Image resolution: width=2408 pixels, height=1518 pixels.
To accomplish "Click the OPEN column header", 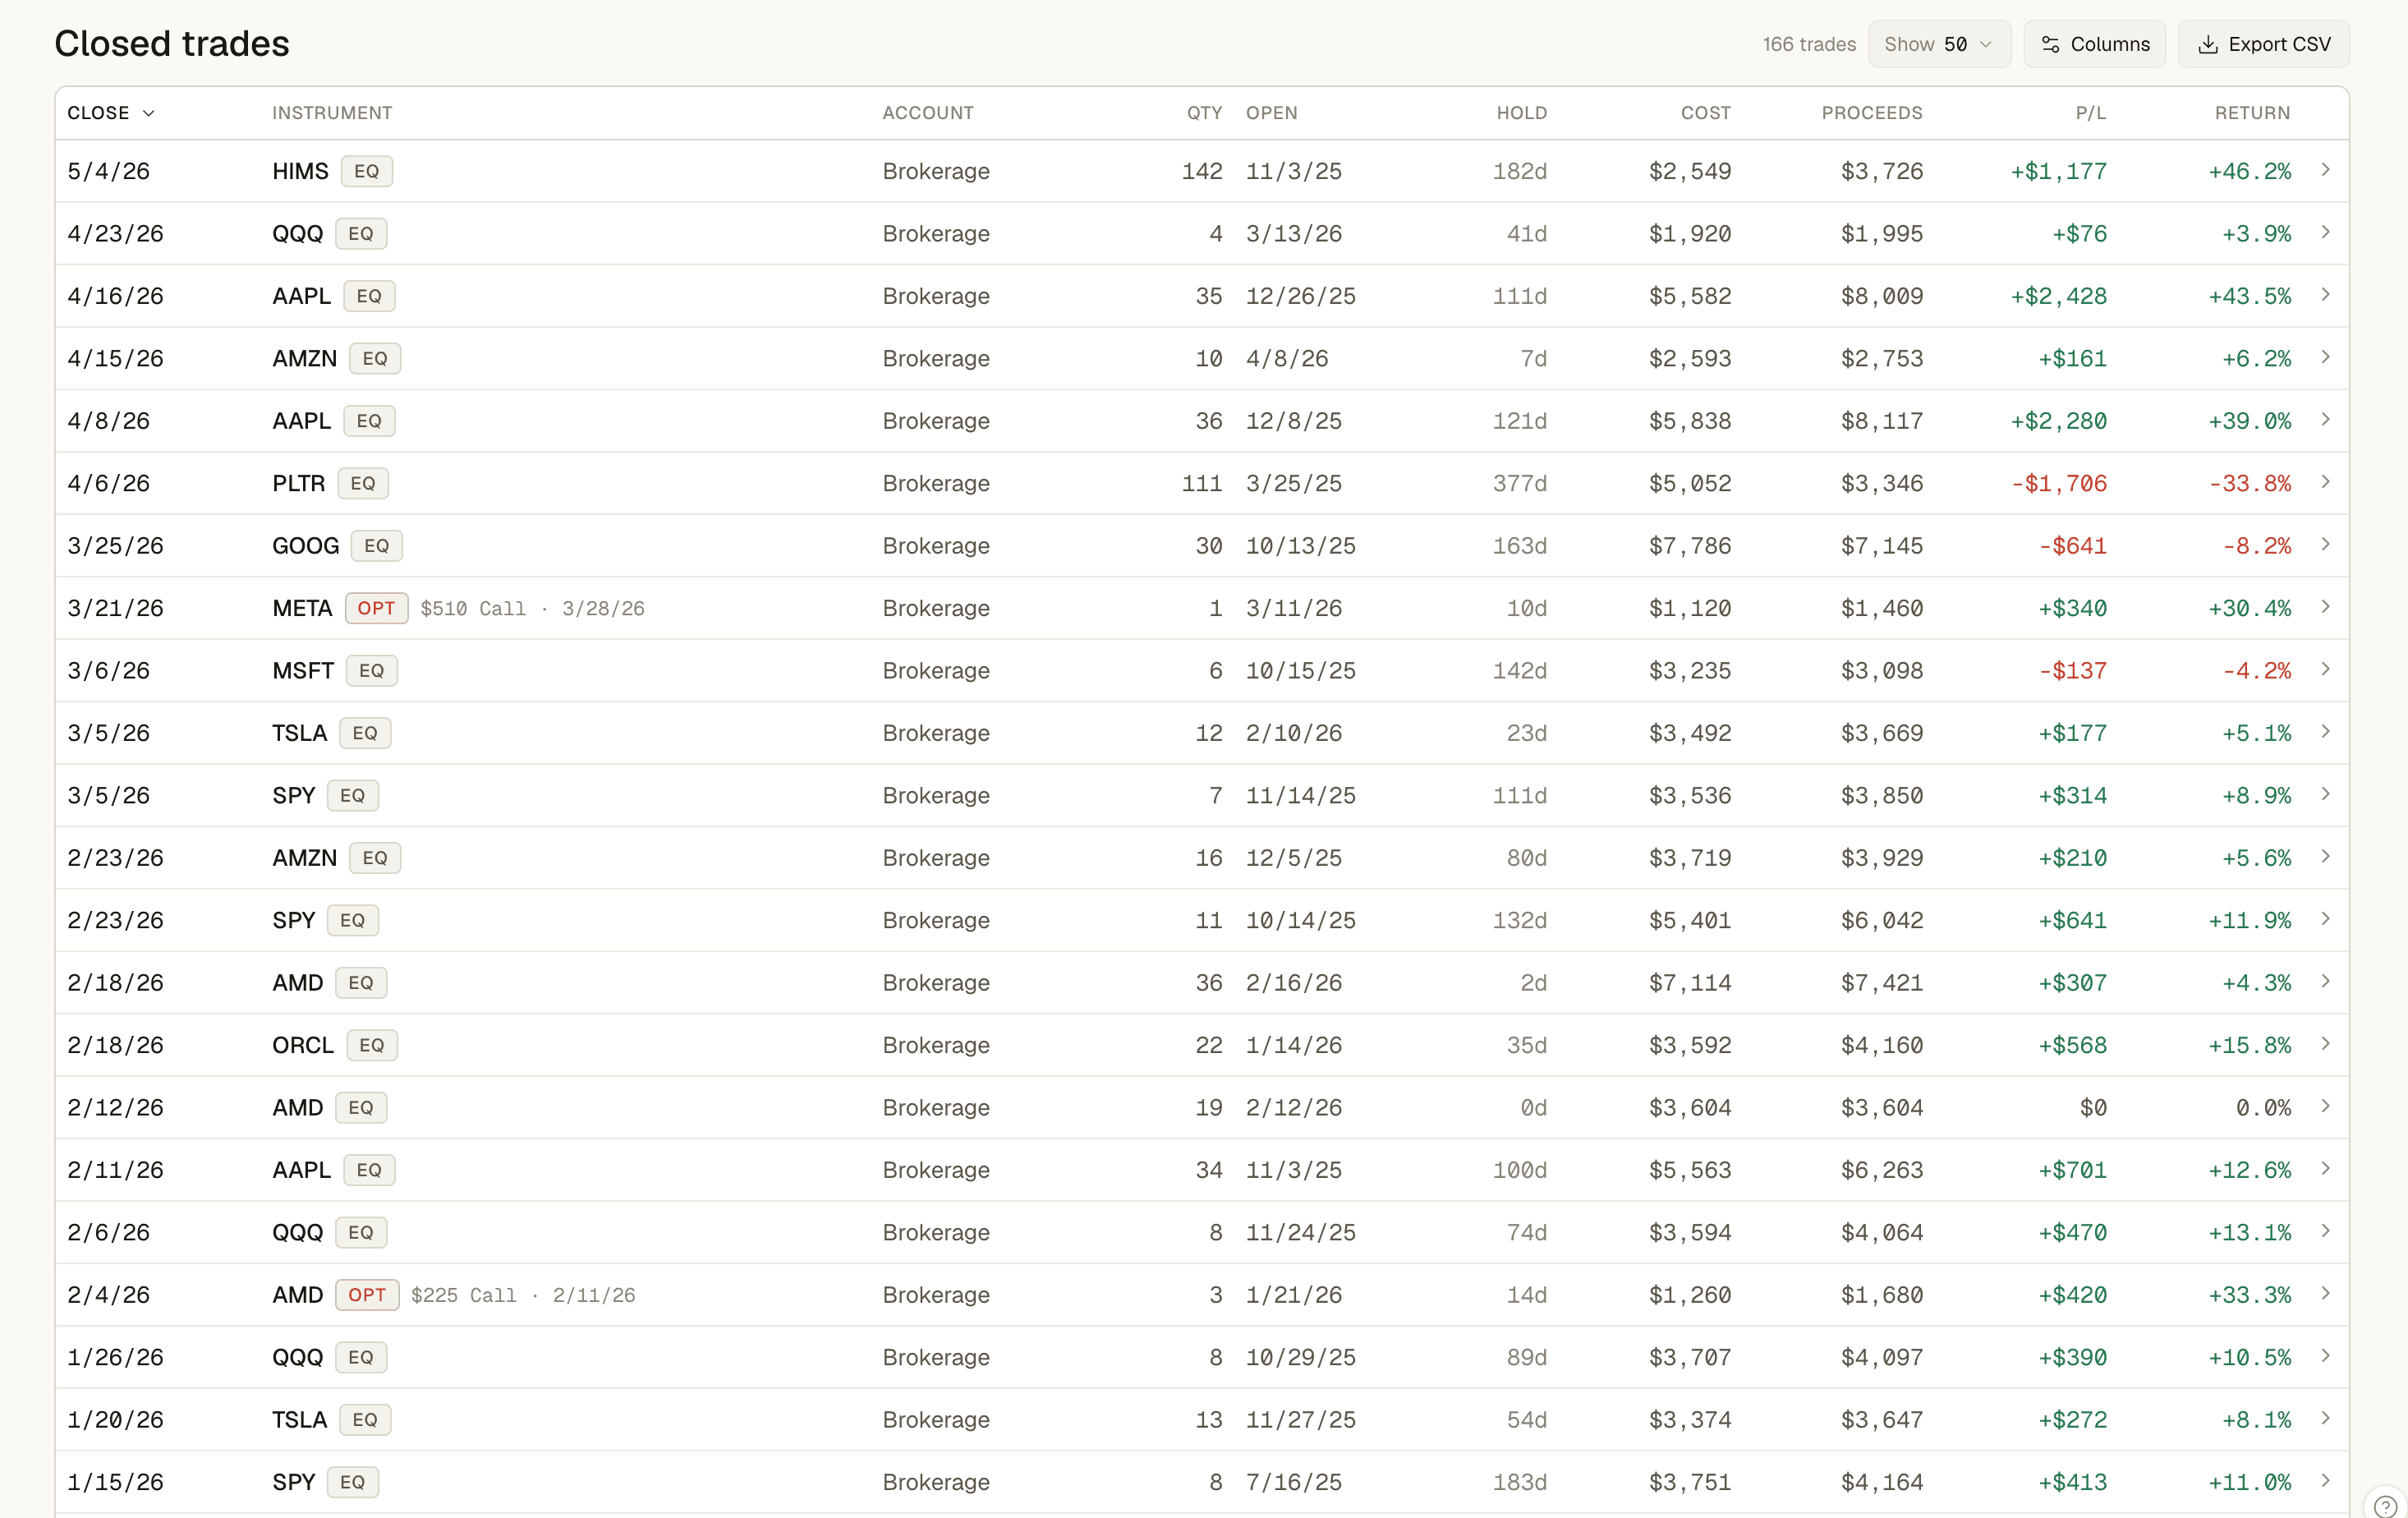I will (1271, 113).
